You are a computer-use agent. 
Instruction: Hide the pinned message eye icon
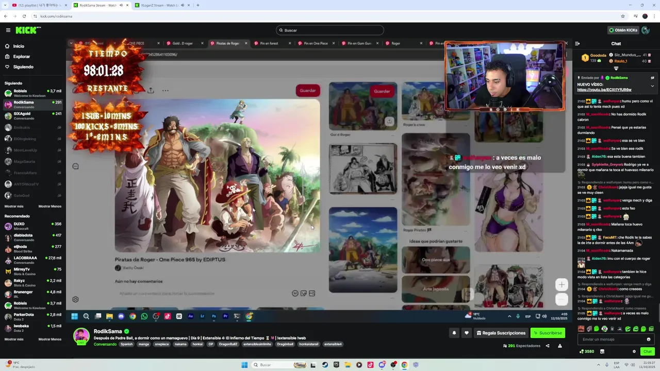tap(652, 78)
